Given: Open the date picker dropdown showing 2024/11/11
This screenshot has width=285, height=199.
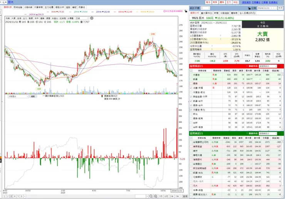Looking at the screenshot, I should point(267,8).
